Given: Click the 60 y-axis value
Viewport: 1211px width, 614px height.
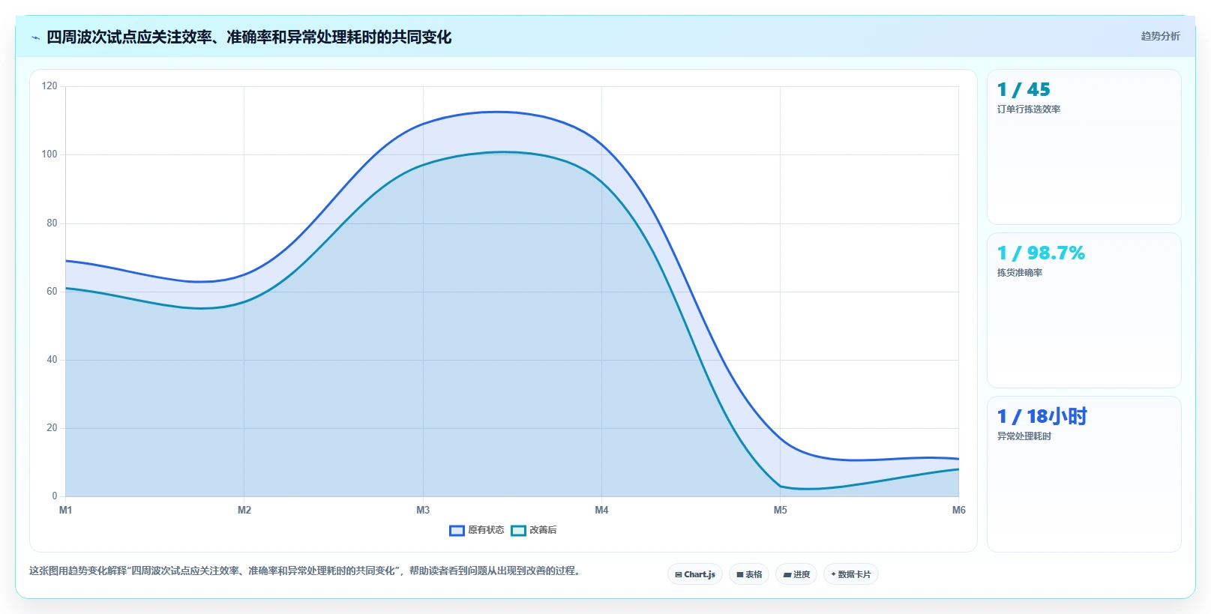Looking at the screenshot, I should click(x=52, y=292).
